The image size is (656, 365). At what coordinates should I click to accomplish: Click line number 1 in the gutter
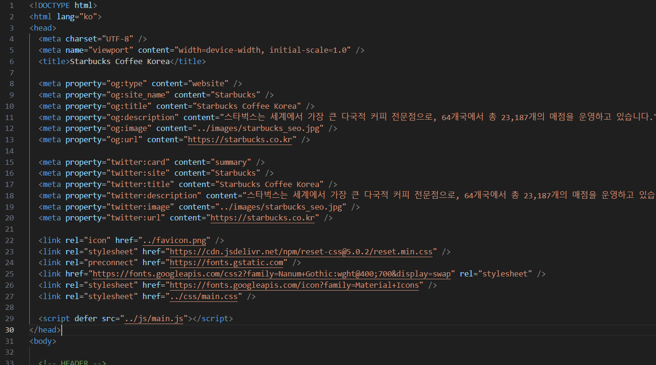[x=12, y=6]
